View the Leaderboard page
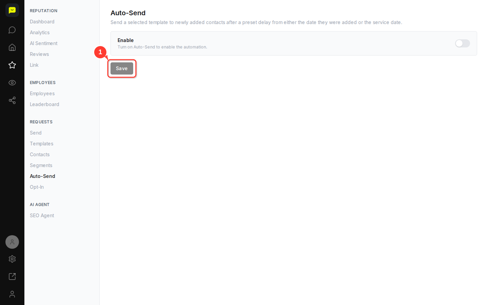The height and width of the screenshot is (305, 488). click(44, 104)
